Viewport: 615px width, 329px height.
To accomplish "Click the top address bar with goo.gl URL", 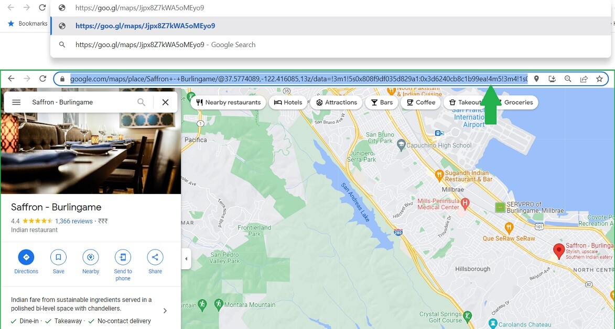I will (x=330, y=8).
